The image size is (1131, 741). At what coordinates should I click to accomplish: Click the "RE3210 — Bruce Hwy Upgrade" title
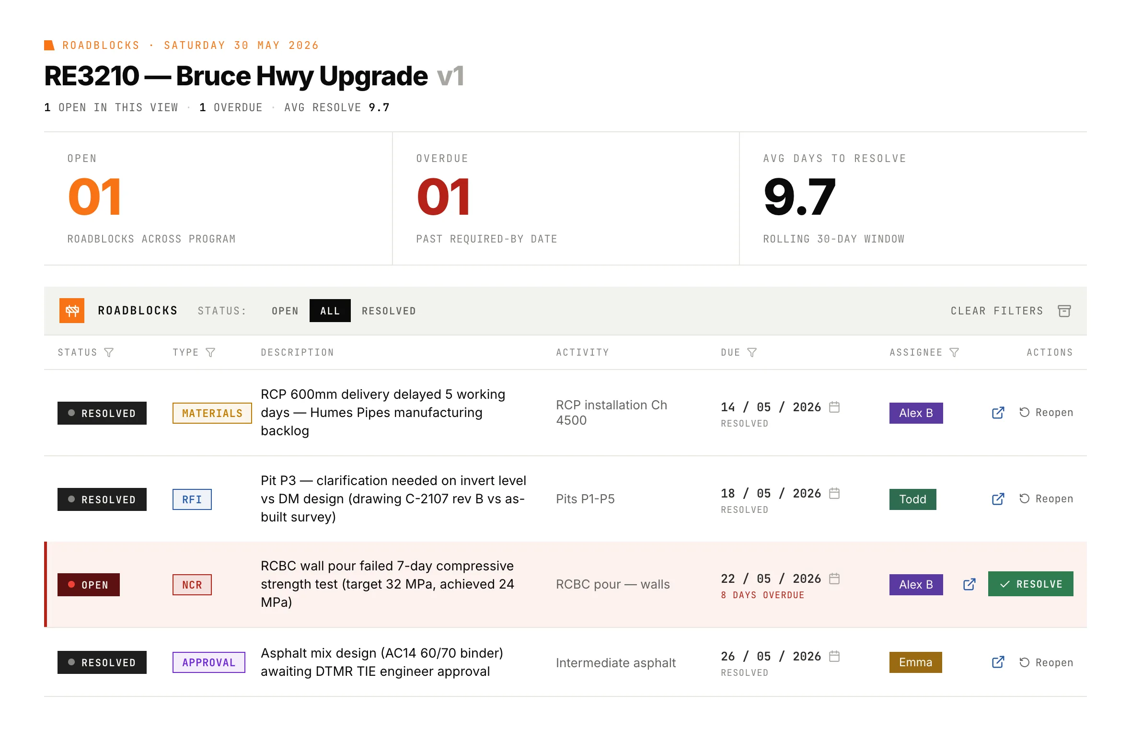(236, 76)
